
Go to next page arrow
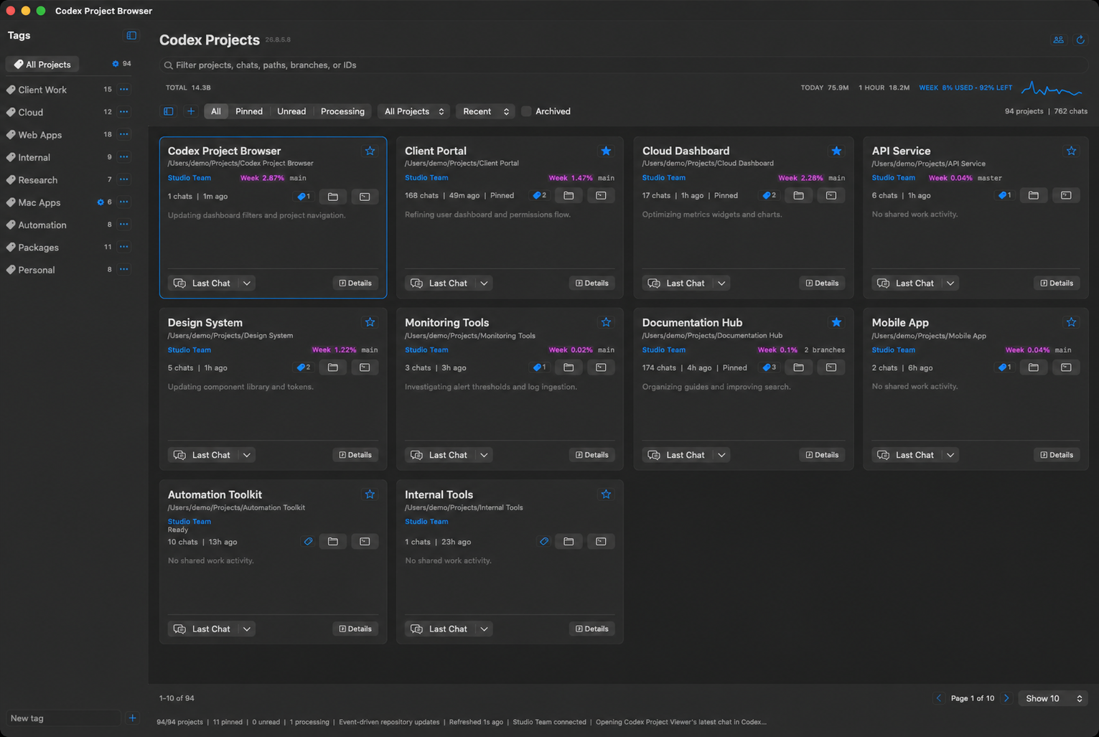(1006, 698)
